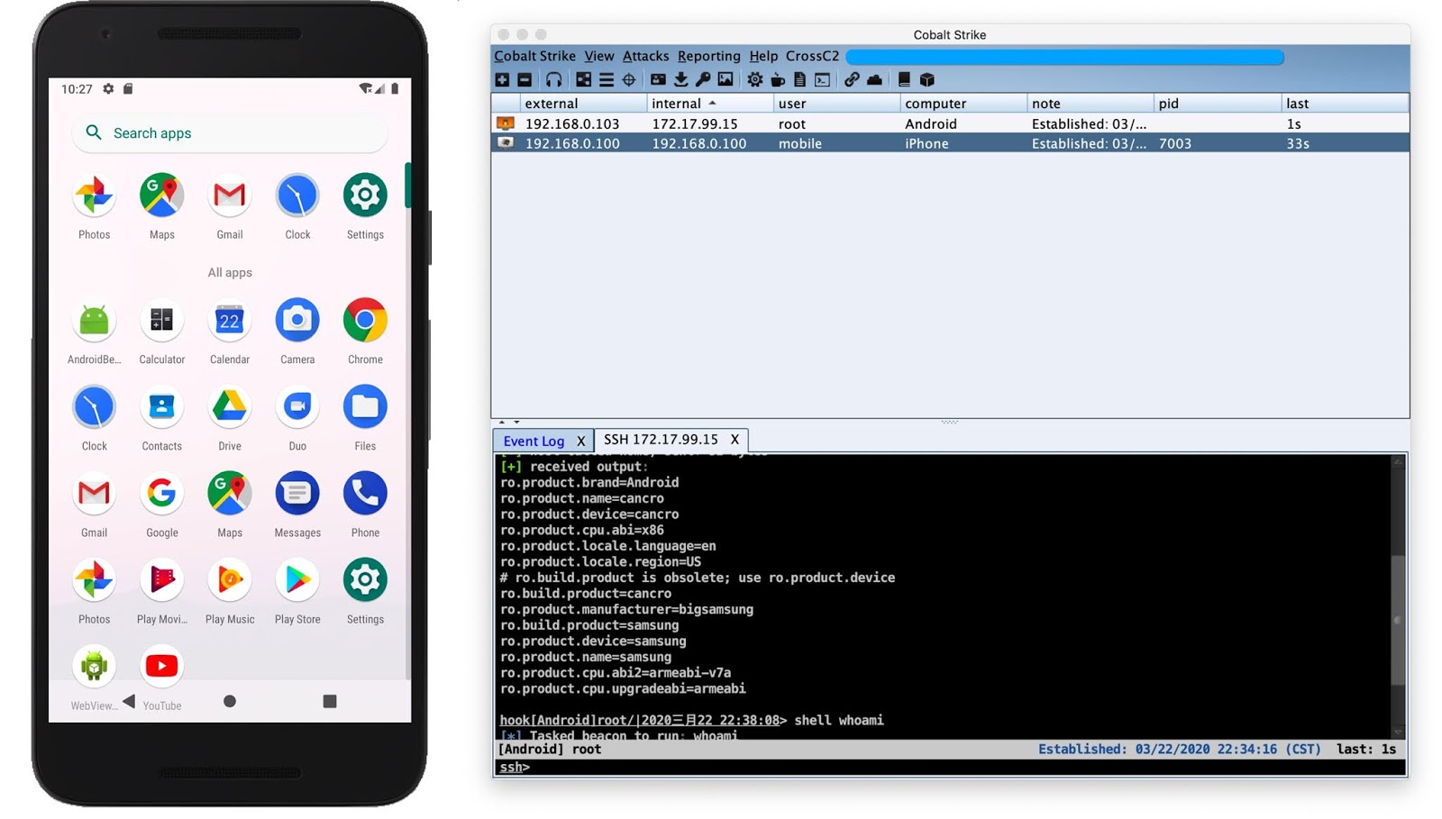Click the Connect to team server plus icon
The width and height of the screenshot is (1442, 819).
pos(502,80)
